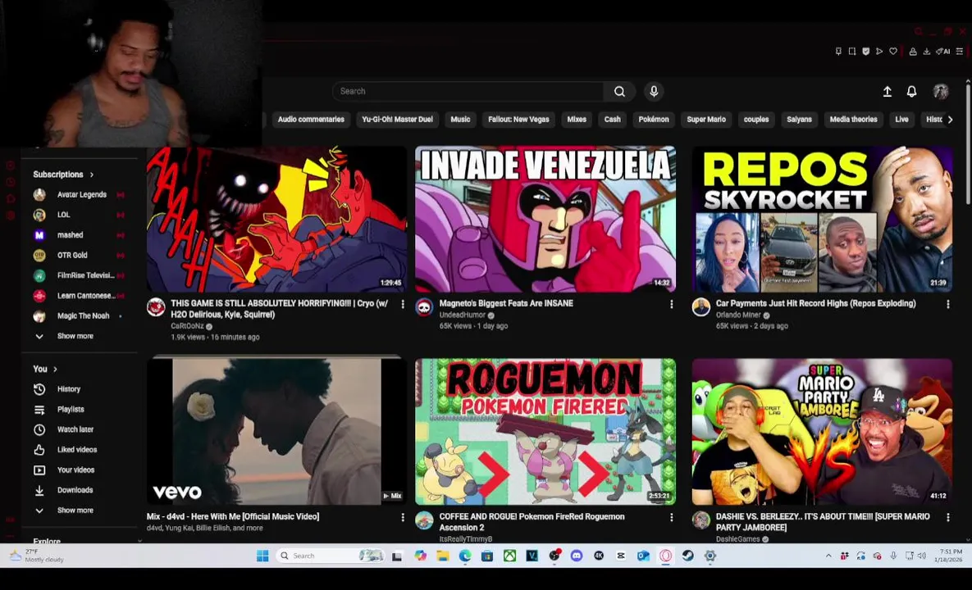Open UndeadHumor channel name link
The height and width of the screenshot is (590, 972).
(x=462, y=315)
